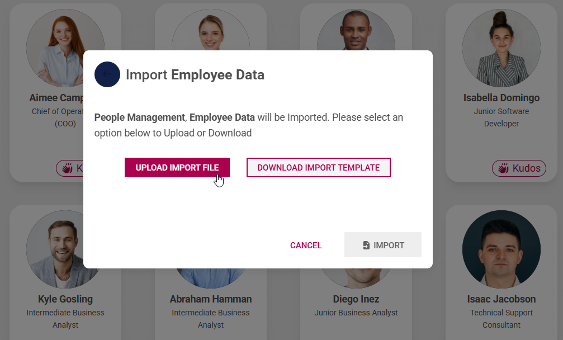Open Isabella Domingo's profile photo

point(501,48)
